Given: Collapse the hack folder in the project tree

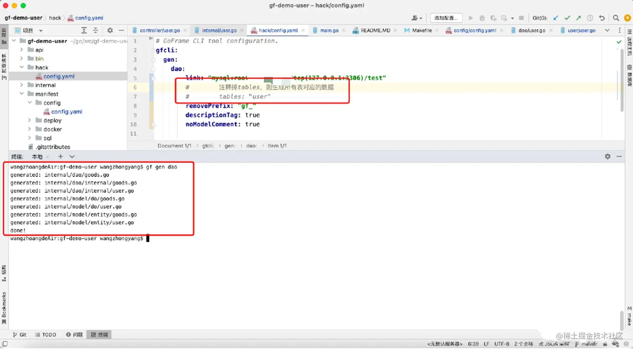Looking at the screenshot, I should (x=22, y=67).
